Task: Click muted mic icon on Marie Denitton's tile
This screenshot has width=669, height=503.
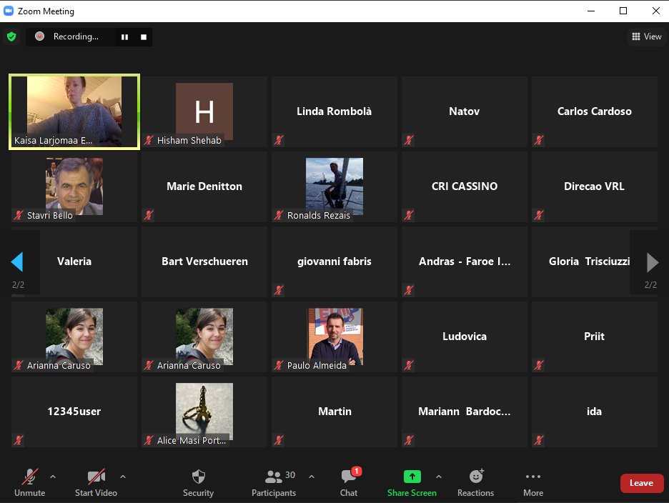Action: (149, 215)
